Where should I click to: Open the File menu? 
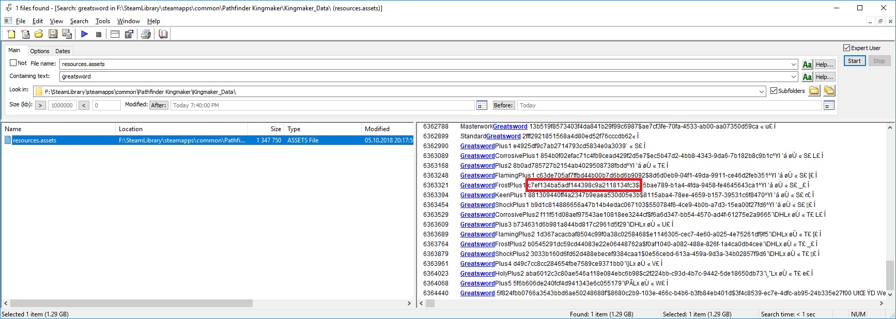21,21
